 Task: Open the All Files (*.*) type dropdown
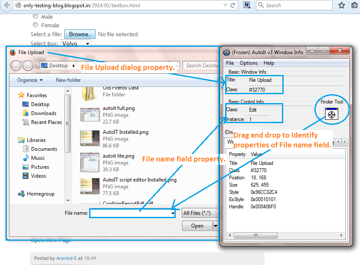(200, 213)
